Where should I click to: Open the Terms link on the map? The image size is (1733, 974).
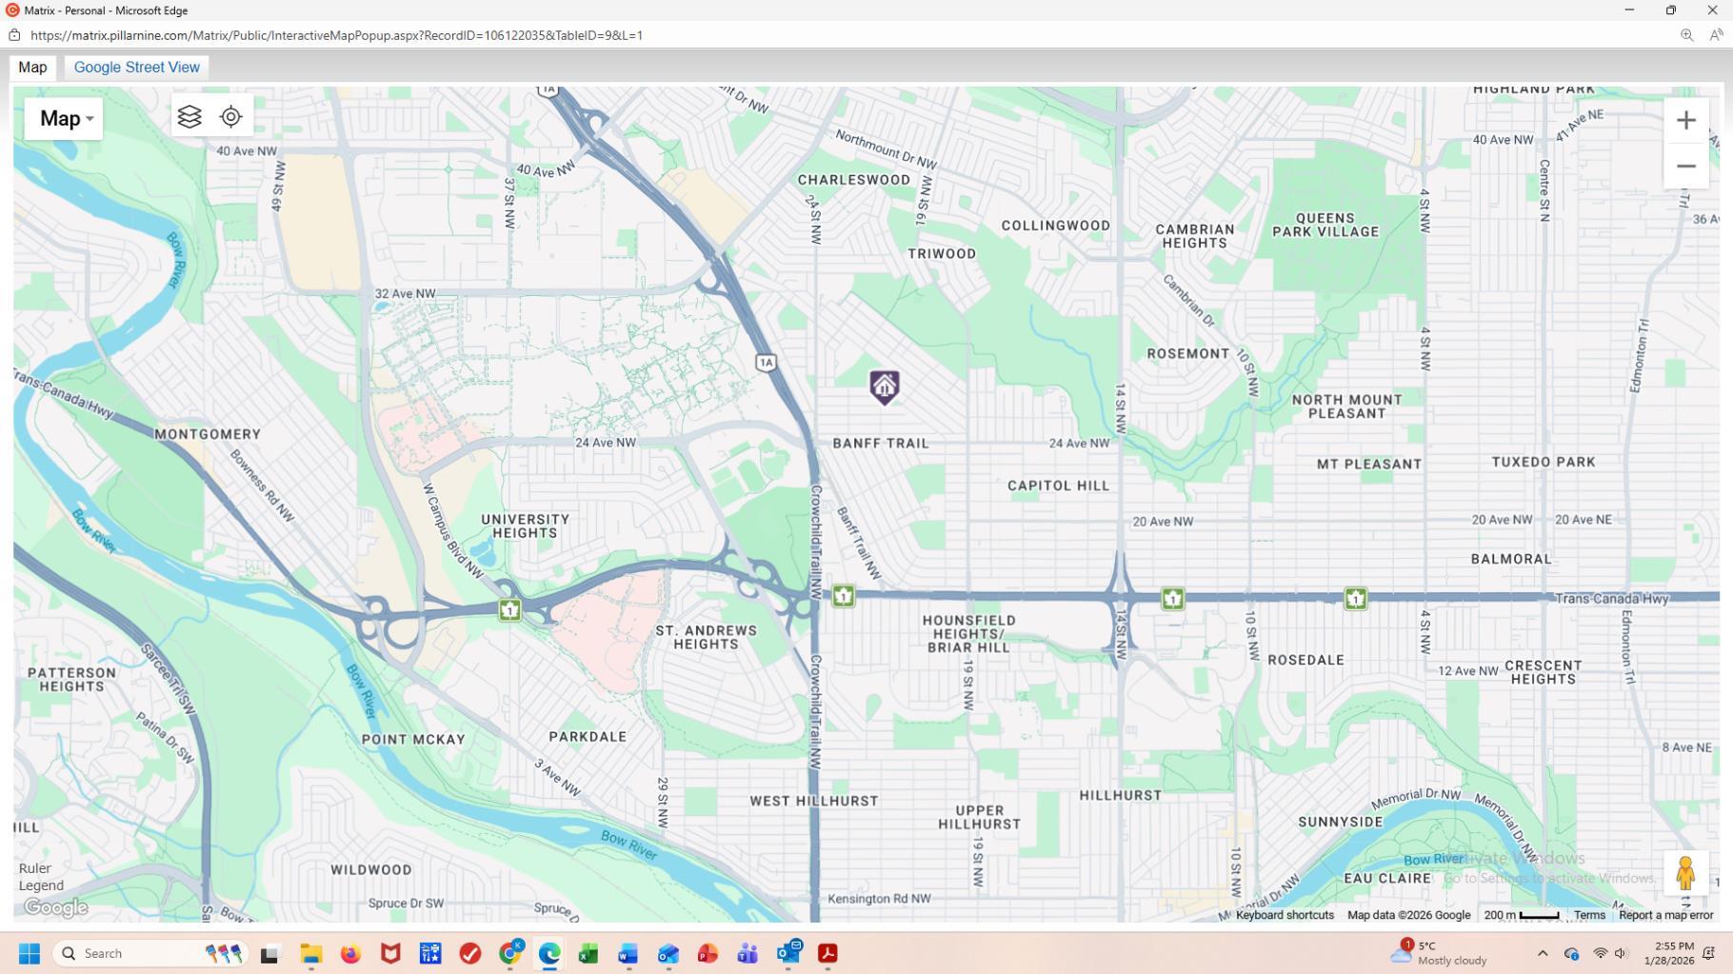[x=1589, y=915]
